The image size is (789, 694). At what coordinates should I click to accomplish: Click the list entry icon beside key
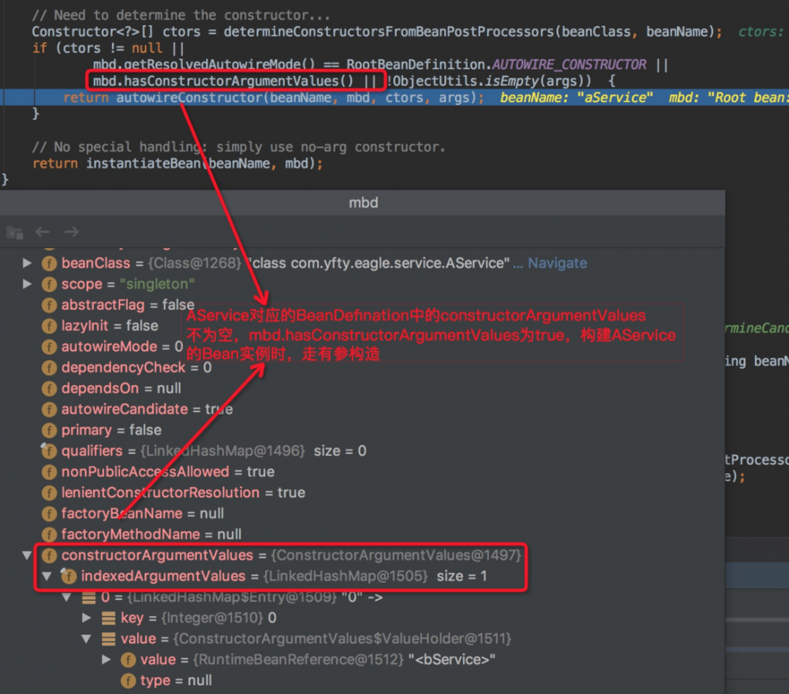tap(108, 618)
